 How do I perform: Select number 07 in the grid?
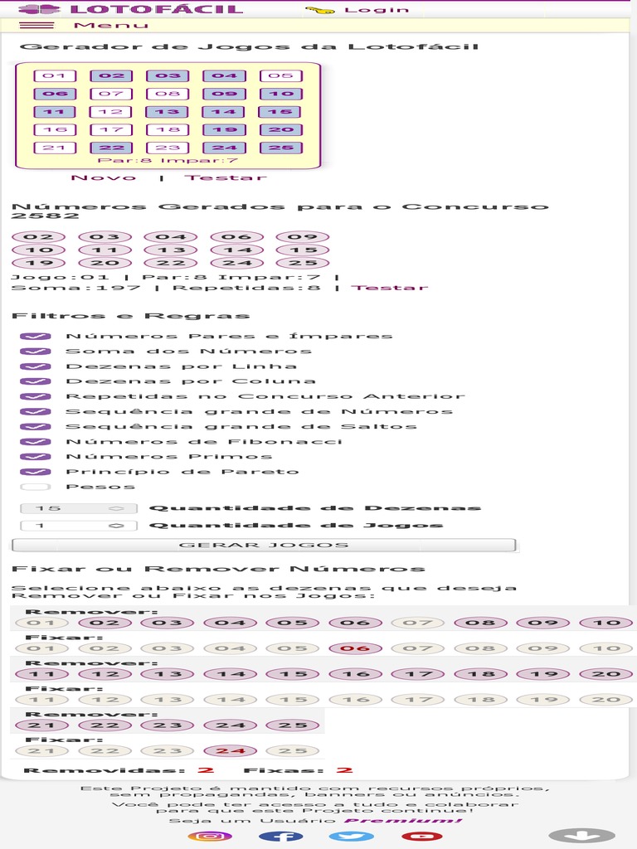click(111, 94)
